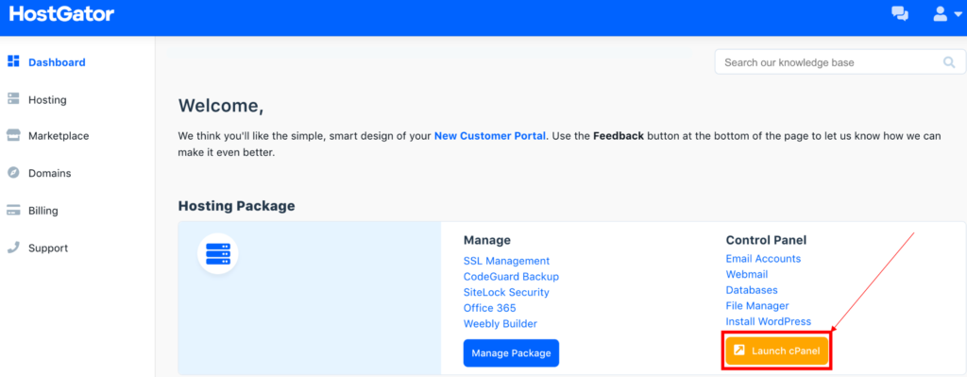Click the Hosting Package heading

[x=237, y=205]
